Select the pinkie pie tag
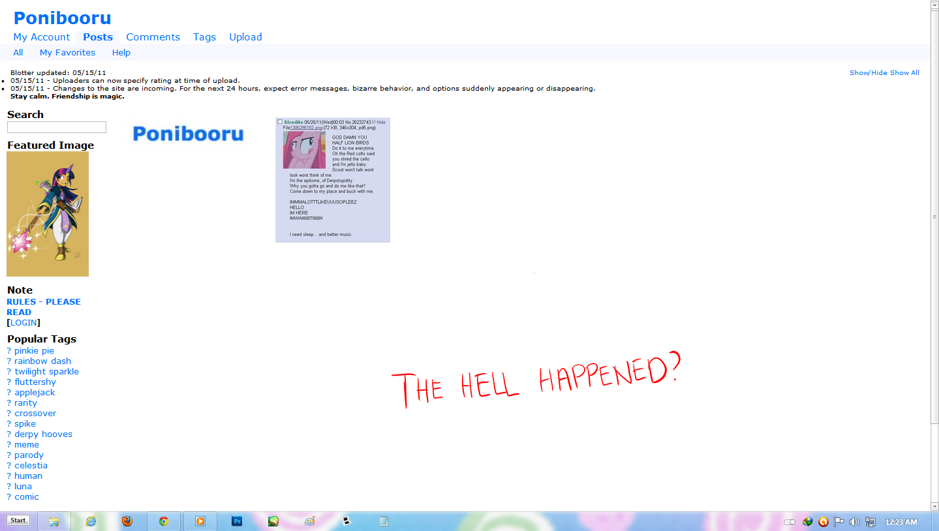Screen dimensions: 939x531 point(35,351)
